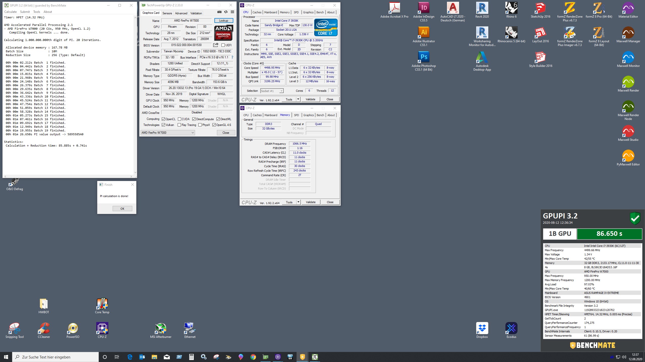The height and width of the screenshot is (362, 645).
Task: Toggle the DirectCompute checkbox
Action: tap(194, 119)
